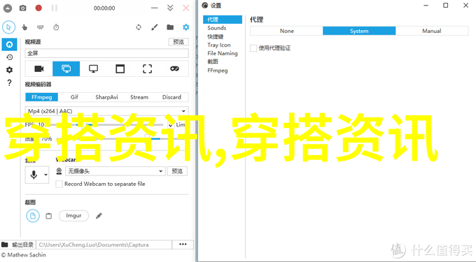Screen dimensions: 476x262
Task: Switch to the Discard encoder tab
Action: pyautogui.click(x=171, y=97)
